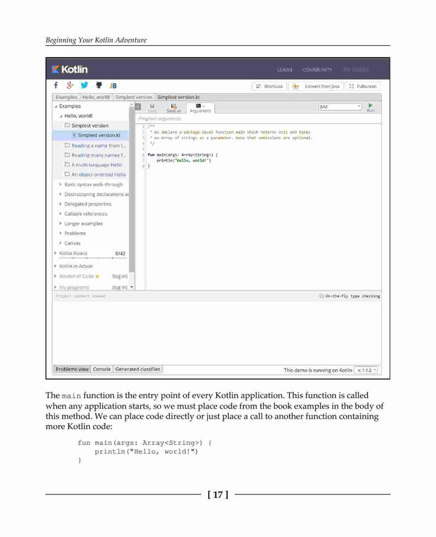Click the Simplest version folder icon
Screen dimensions: 436x537
click(x=67, y=125)
